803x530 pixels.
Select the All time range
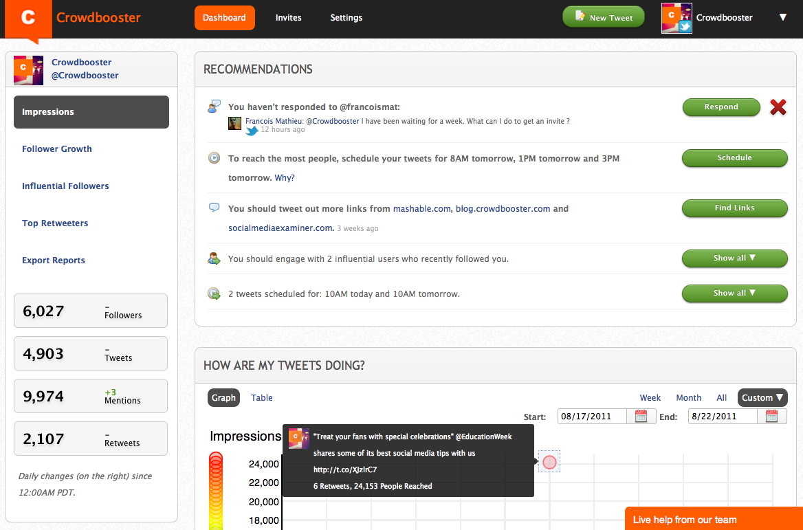click(722, 398)
